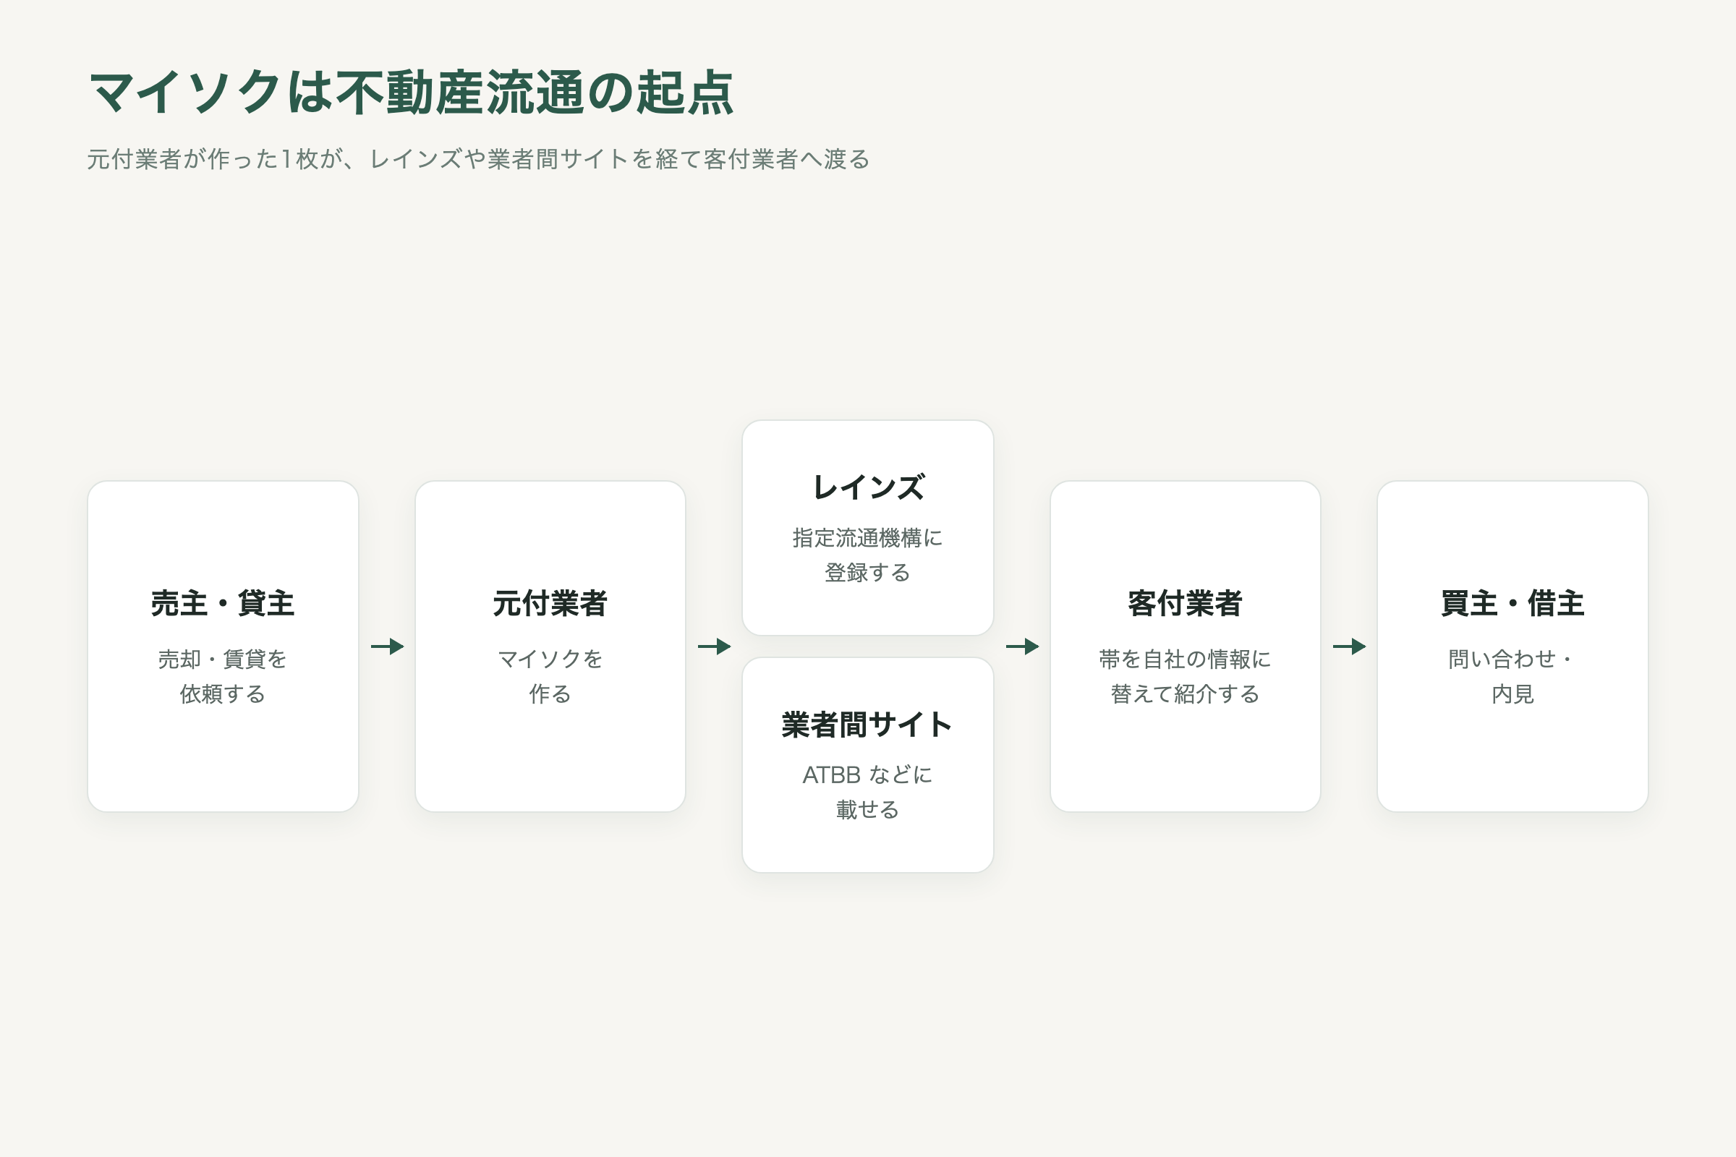This screenshot has width=1736, height=1157.
Task: Select the 業者間サイト card heading
Action: 868,725
